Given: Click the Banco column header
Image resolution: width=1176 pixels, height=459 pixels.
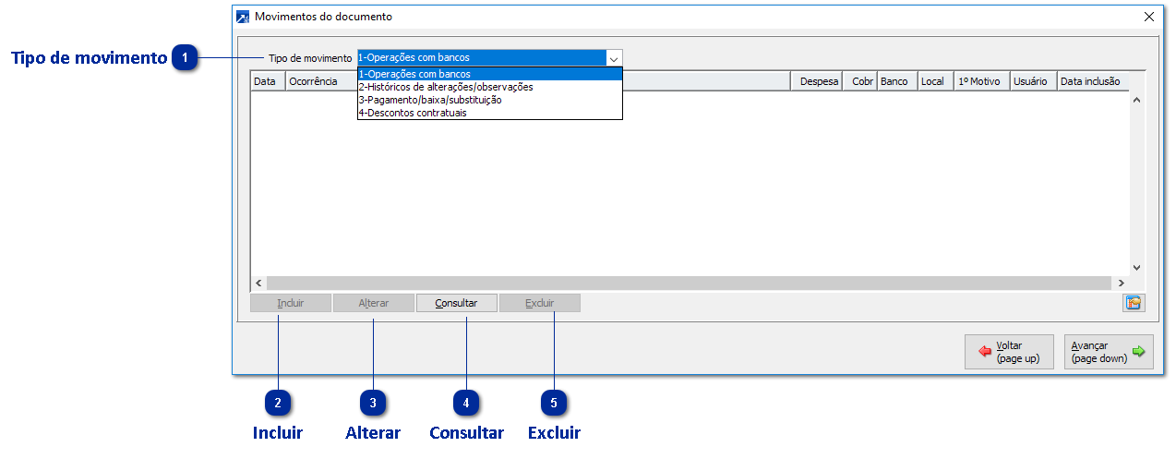Looking at the screenshot, I should [x=897, y=81].
